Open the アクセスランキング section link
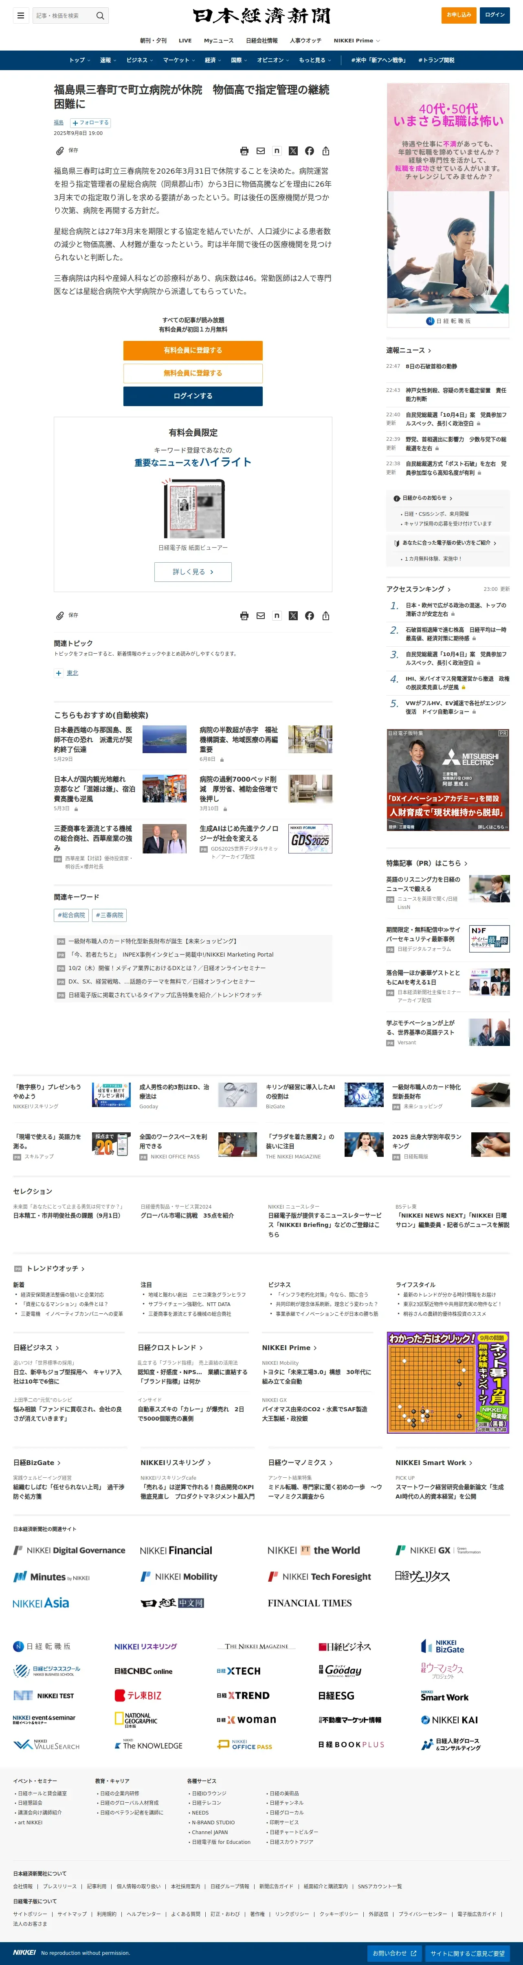The width and height of the screenshot is (523, 1965). tap(419, 589)
